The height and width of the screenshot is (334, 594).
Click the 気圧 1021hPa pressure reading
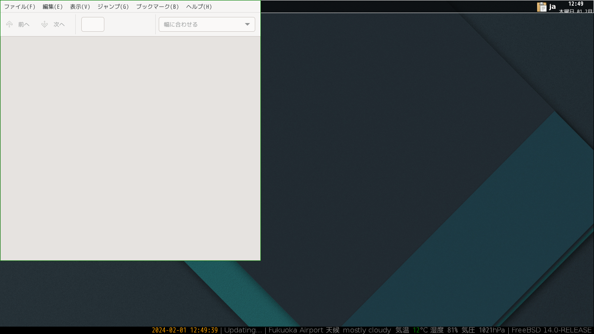pyautogui.click(x=483, y=330)
